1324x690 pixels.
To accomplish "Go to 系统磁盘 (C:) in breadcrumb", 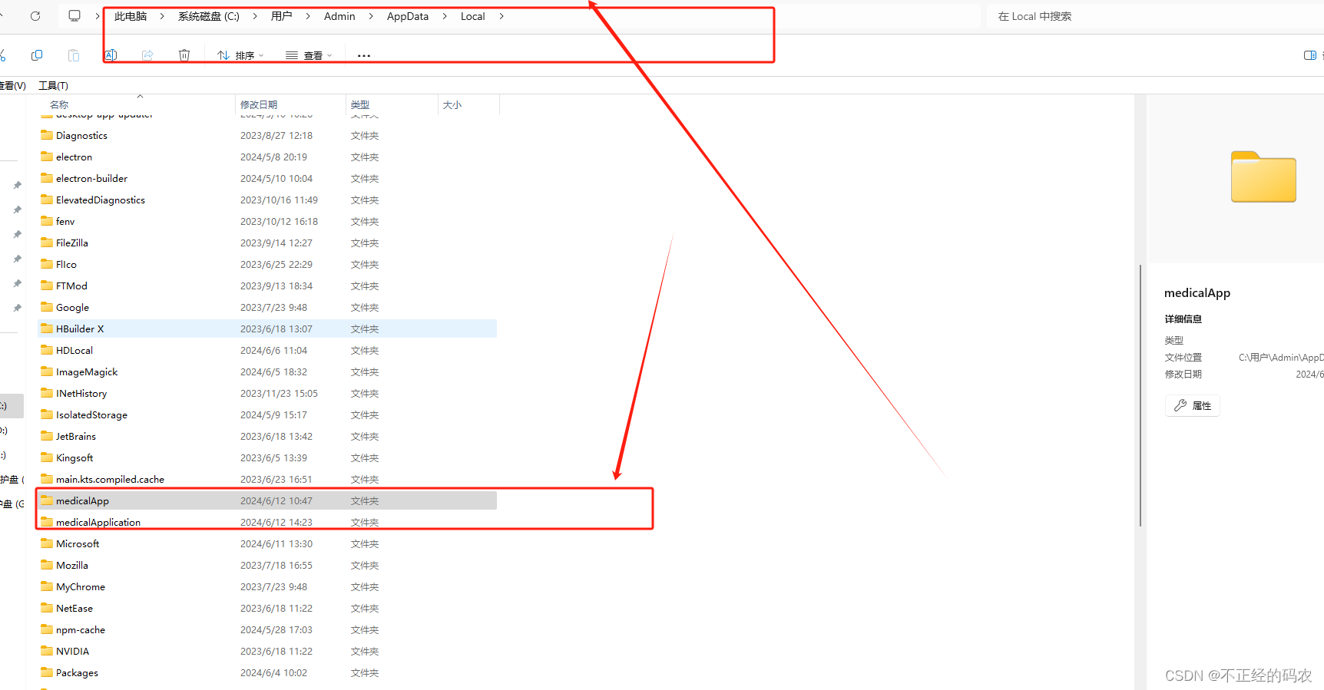I will click(x=209, y=16).
